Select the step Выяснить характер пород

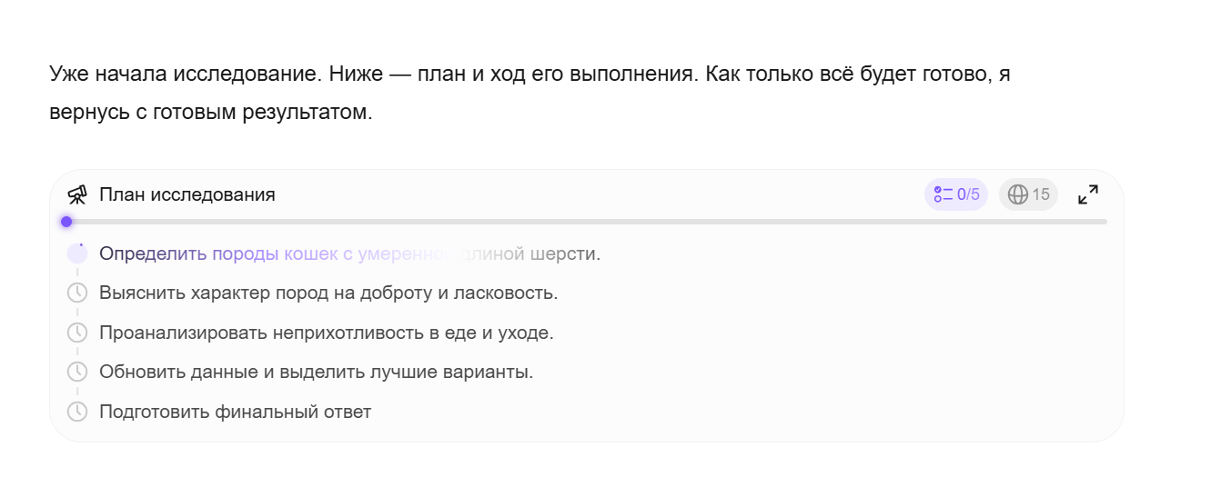(328, 293)
